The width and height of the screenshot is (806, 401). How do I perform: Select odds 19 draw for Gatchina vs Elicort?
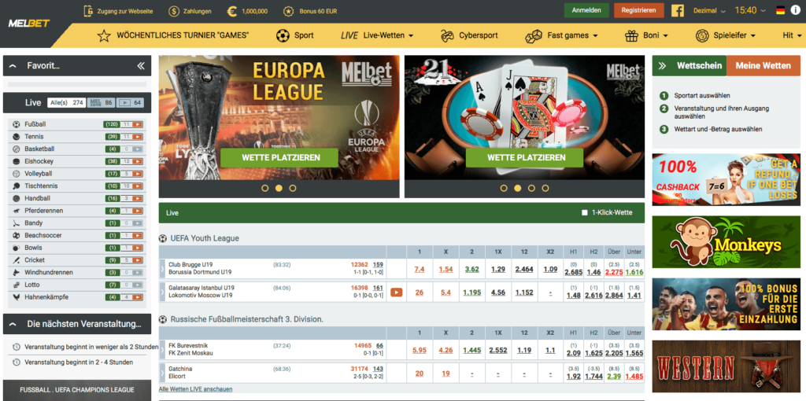446,373
